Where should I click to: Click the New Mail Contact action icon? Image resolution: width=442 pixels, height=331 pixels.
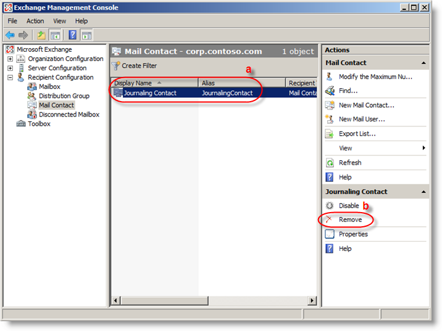(330, 105)
